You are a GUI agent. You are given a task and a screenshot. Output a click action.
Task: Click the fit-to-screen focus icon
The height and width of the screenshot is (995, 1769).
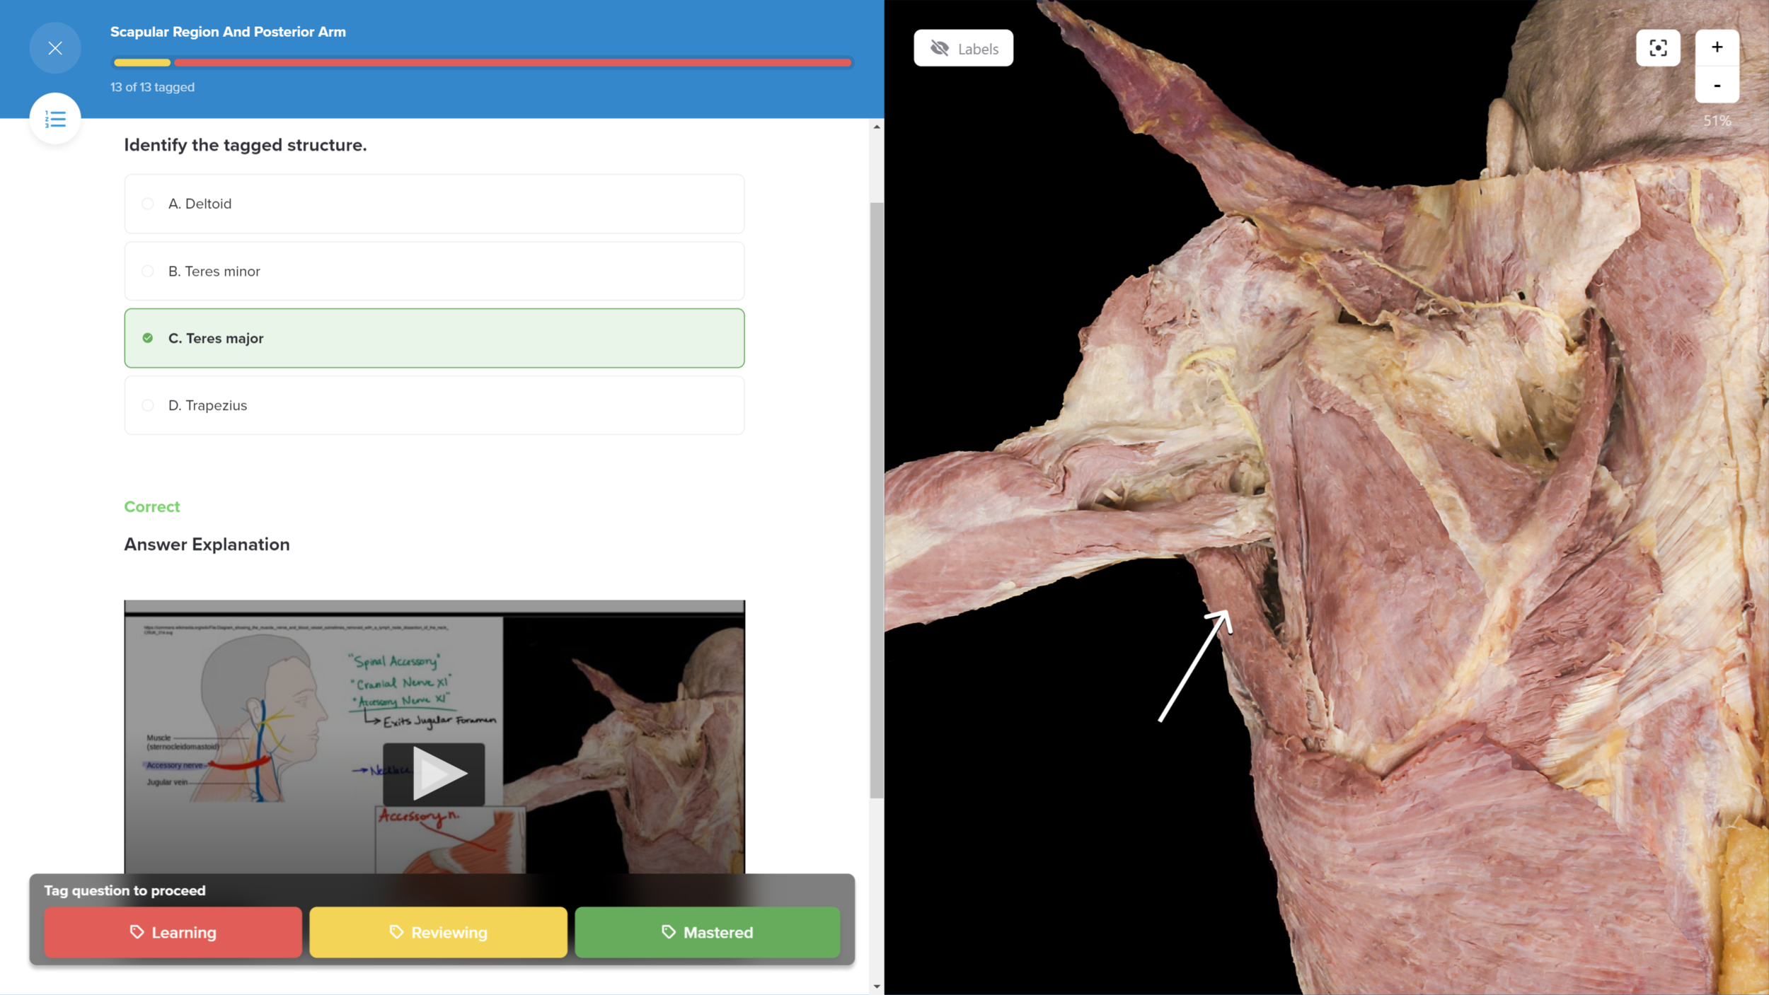tap(1657, 48)
